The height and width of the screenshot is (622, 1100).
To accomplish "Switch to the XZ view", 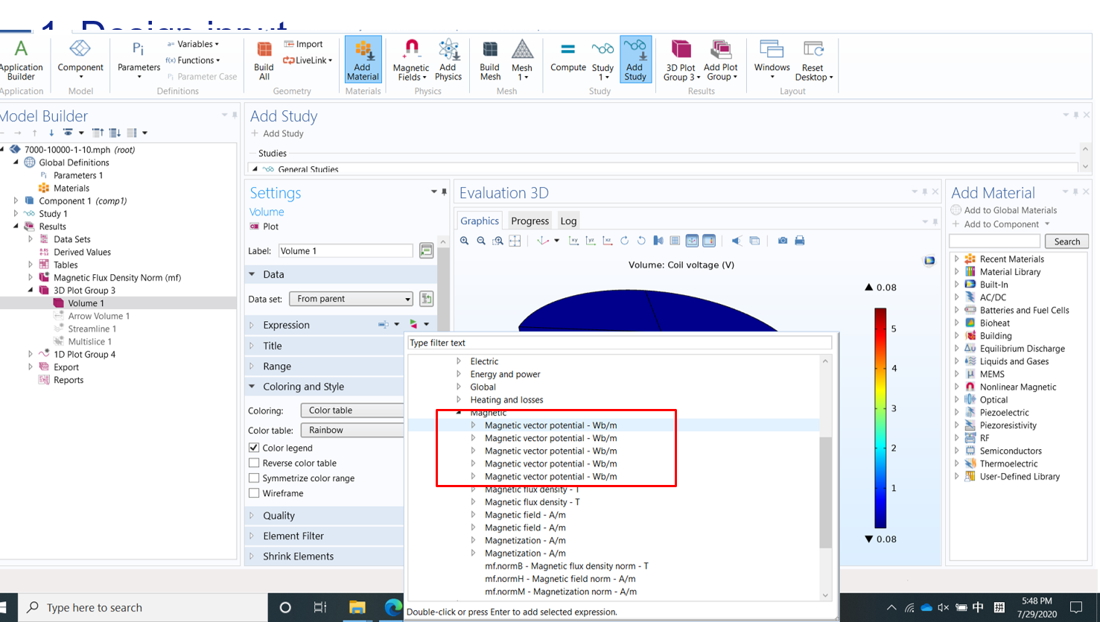I will [608, 241].
